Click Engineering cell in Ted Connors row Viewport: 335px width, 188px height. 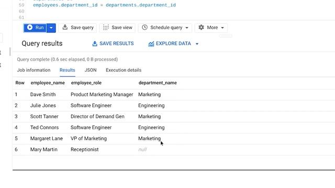pyautogui.click(x=151, y=127)
